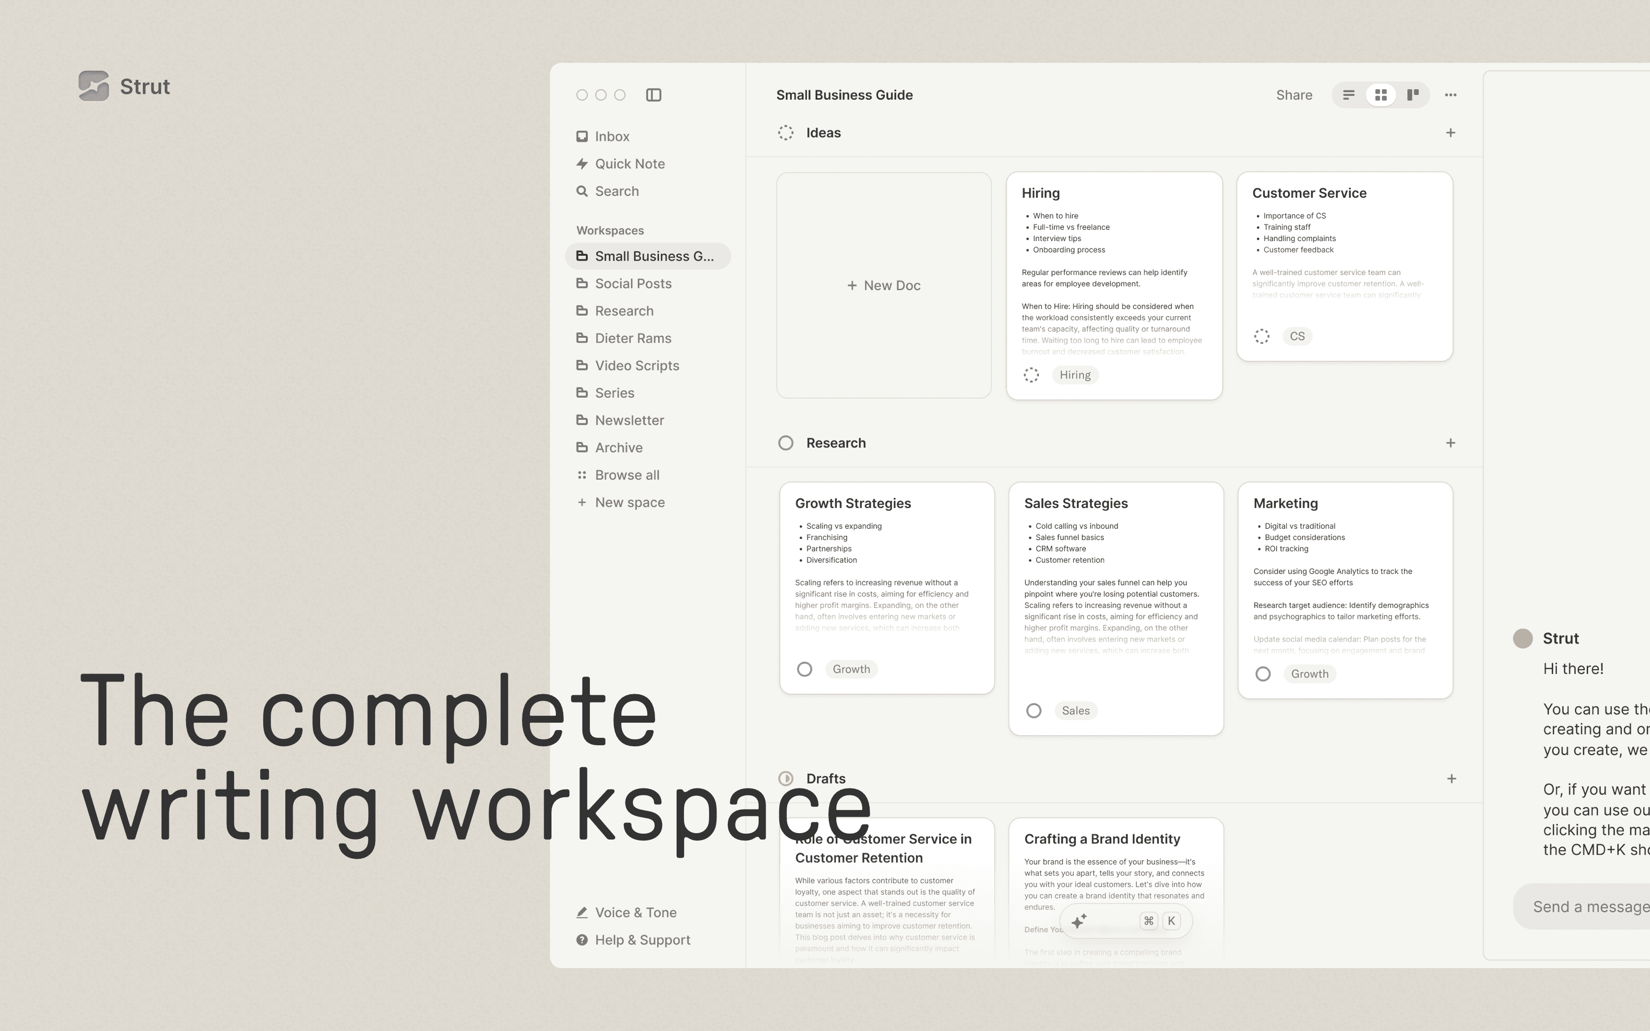Click the New Doc card
This screenshot has height=1031, width=1650.
(x=883, y=285)
